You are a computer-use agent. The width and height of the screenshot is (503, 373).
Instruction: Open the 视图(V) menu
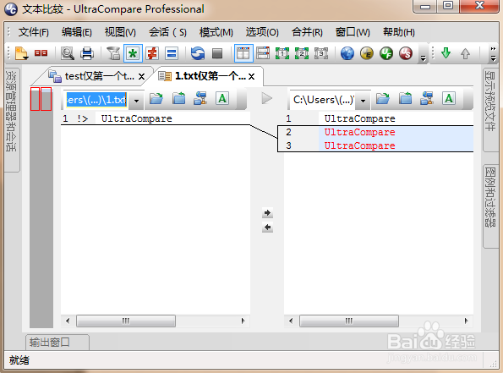[120, 32]
